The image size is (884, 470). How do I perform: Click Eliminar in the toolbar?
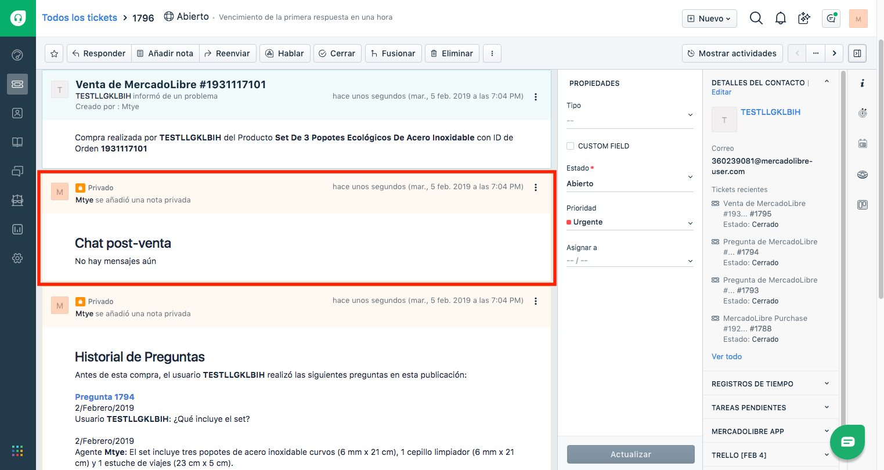point(452,53)
